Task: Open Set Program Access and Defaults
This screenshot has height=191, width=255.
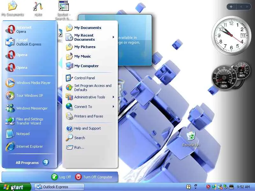Action: (90, 88)
